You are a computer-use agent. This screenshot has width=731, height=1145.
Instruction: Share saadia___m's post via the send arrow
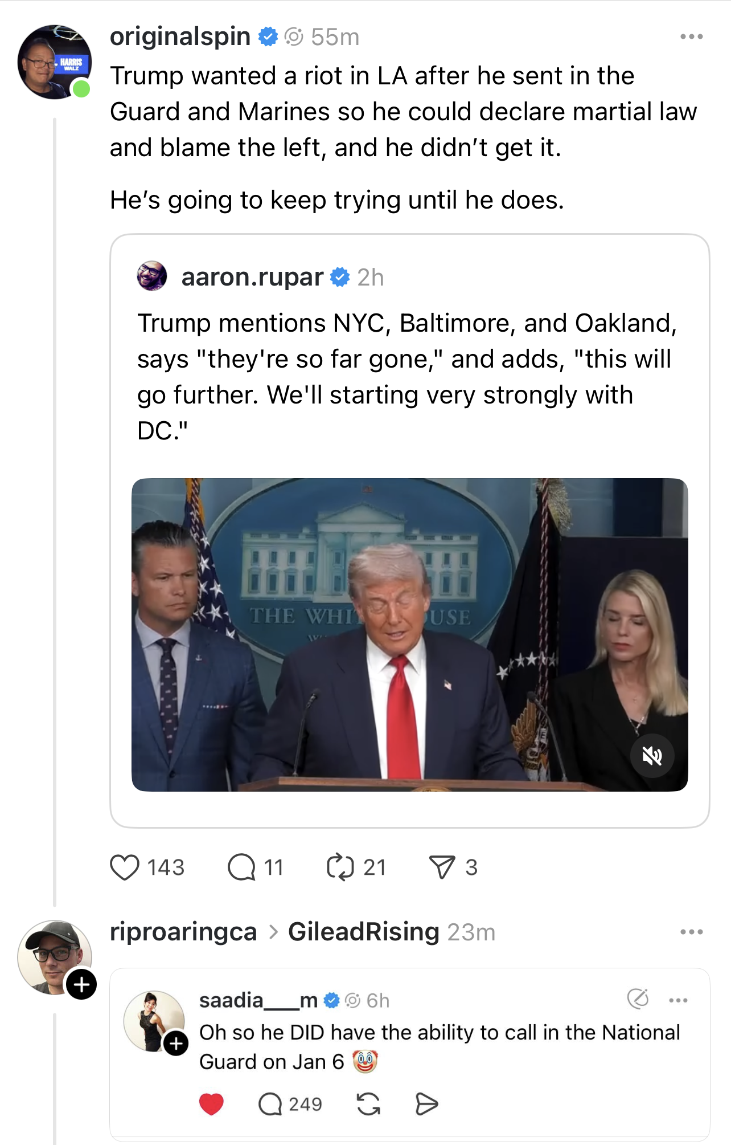tap(428, 1103)
